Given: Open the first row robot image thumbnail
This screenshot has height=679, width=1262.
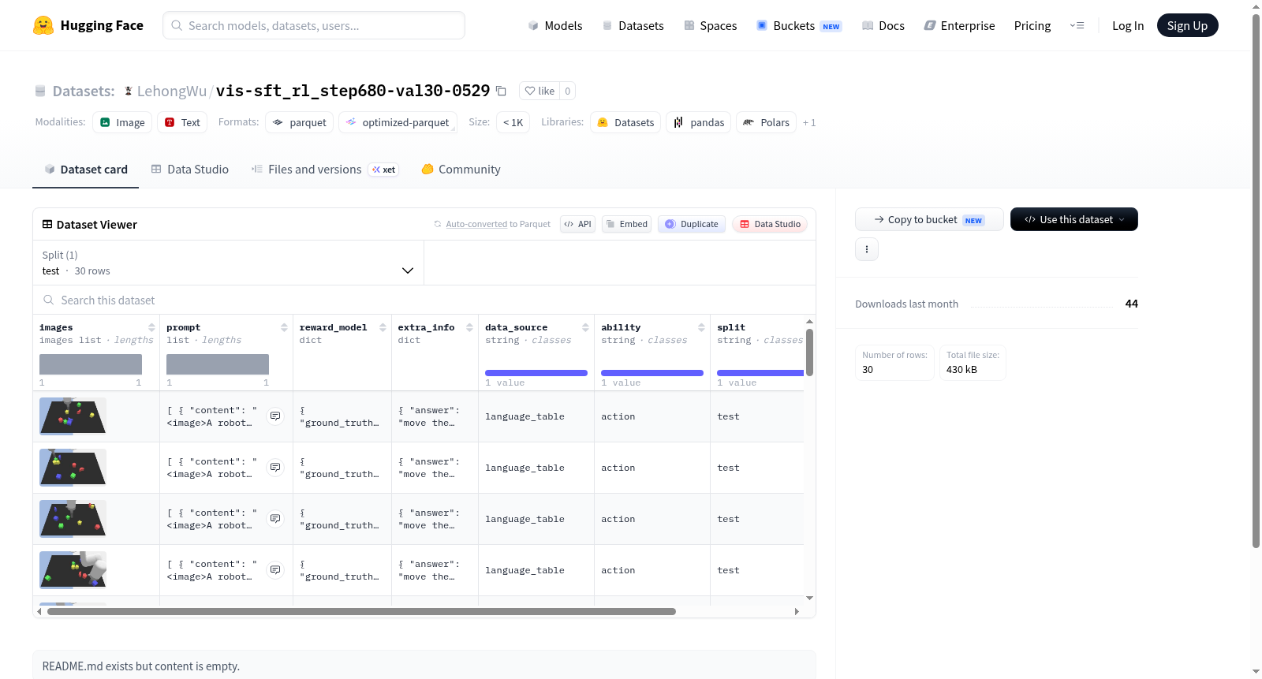Looking at the screenshot, I should click(73, 416).
